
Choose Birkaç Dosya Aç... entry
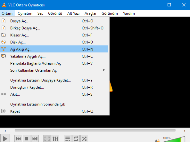(x=54, y=28)
